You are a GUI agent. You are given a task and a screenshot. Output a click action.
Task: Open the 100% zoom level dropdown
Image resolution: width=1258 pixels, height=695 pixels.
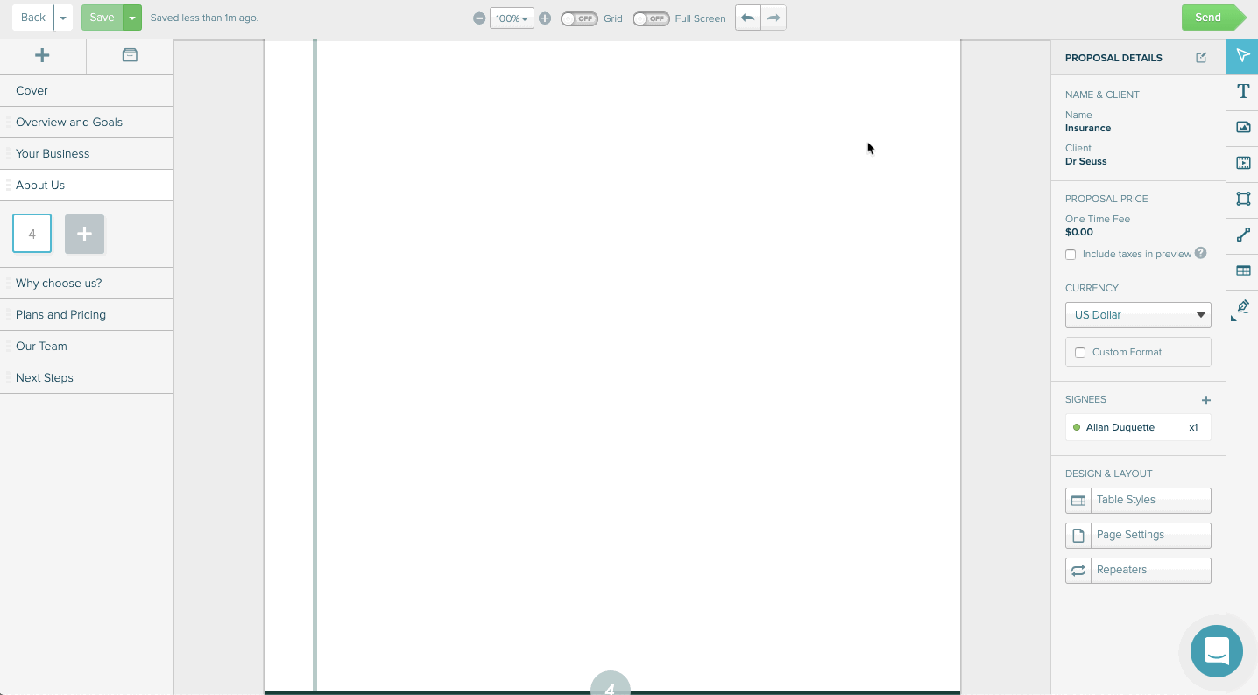[x=512, y=18]
